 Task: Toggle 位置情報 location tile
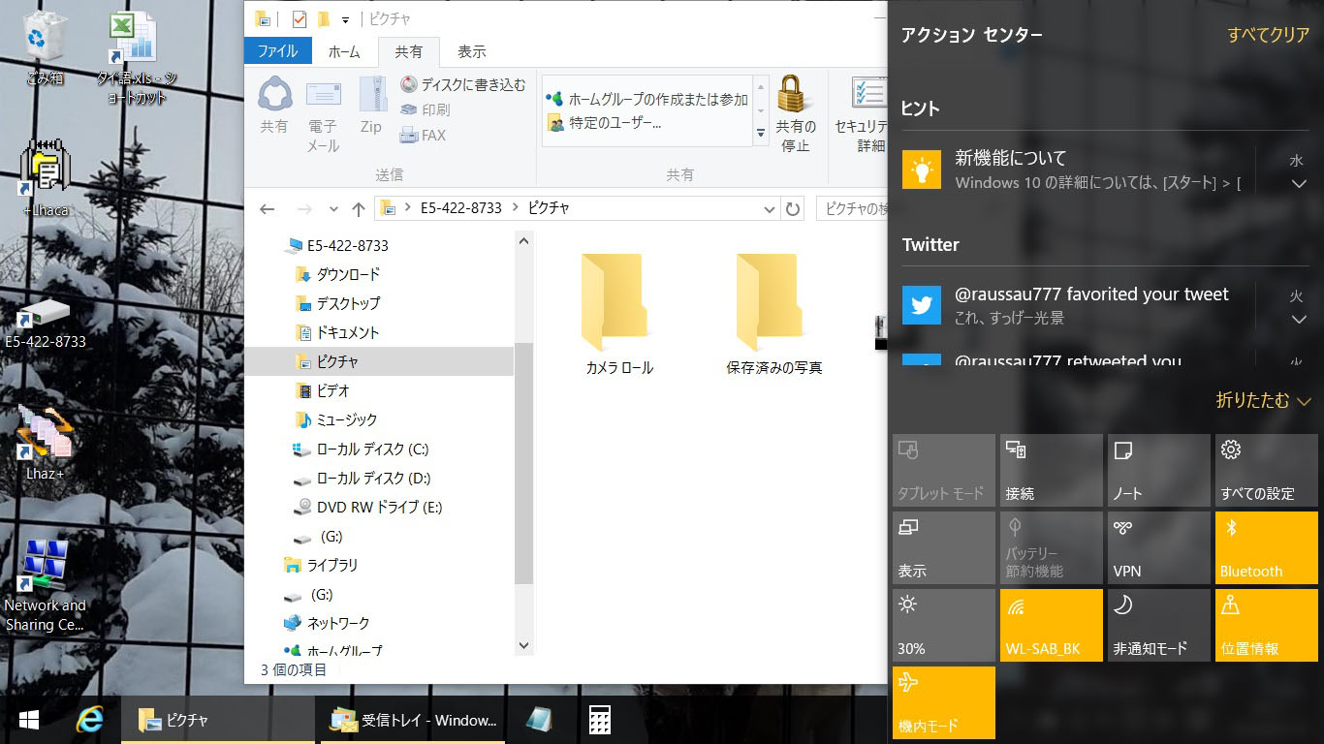coord(1267,625)
